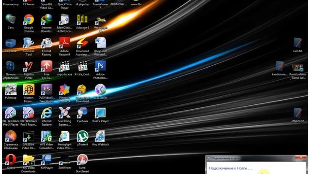This screenshot has height=174, width=310.
Task: Open Any Weblock shortcut
Action: (100, 136)
